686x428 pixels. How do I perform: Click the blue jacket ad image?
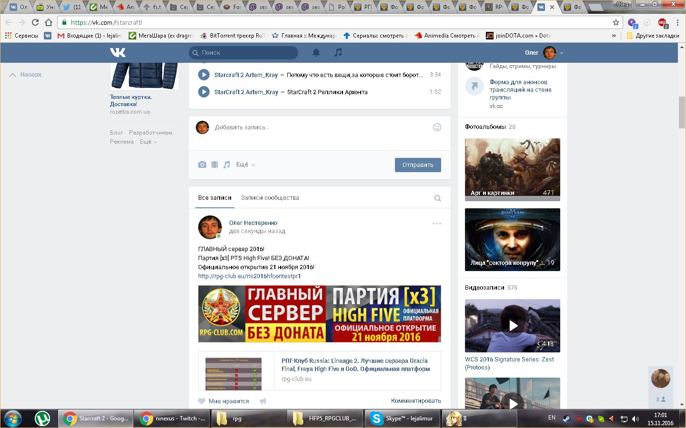(x=144, y=75)
